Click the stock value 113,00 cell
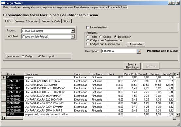Viewport: 181px width, 127px height. 115,85
